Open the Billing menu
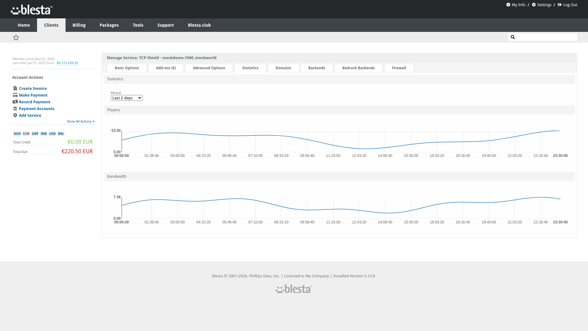The image size is (588, 331). (x=79, y=25)
